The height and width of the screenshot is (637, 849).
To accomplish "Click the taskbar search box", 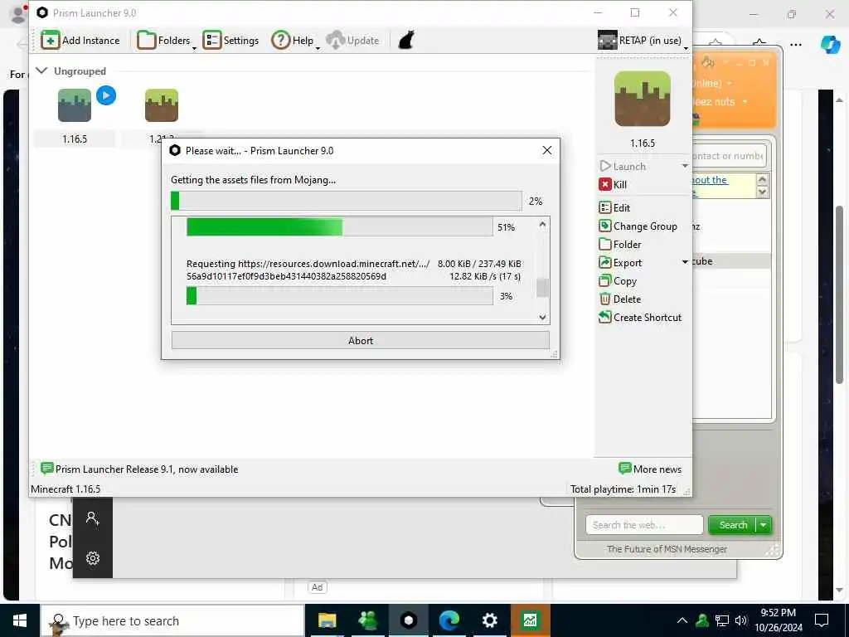I will coord(172,620).
